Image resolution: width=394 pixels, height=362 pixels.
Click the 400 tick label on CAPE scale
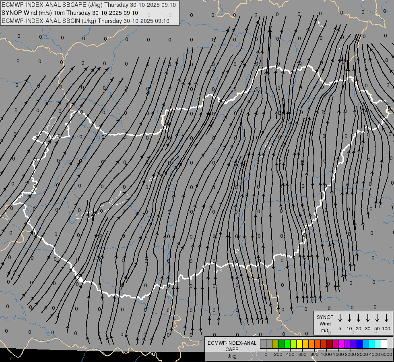[290, 354]
